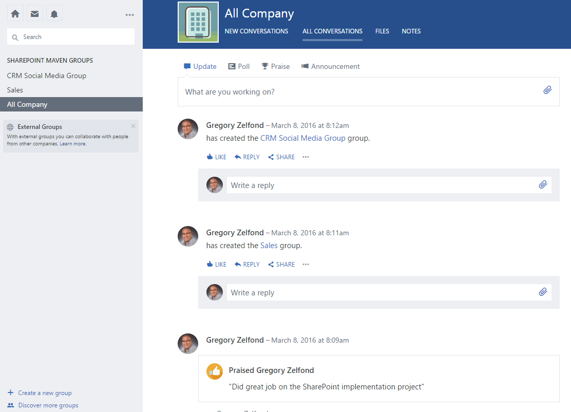The image size is (571, 412).
Task: Discover more groups
Action: (48, 405)
